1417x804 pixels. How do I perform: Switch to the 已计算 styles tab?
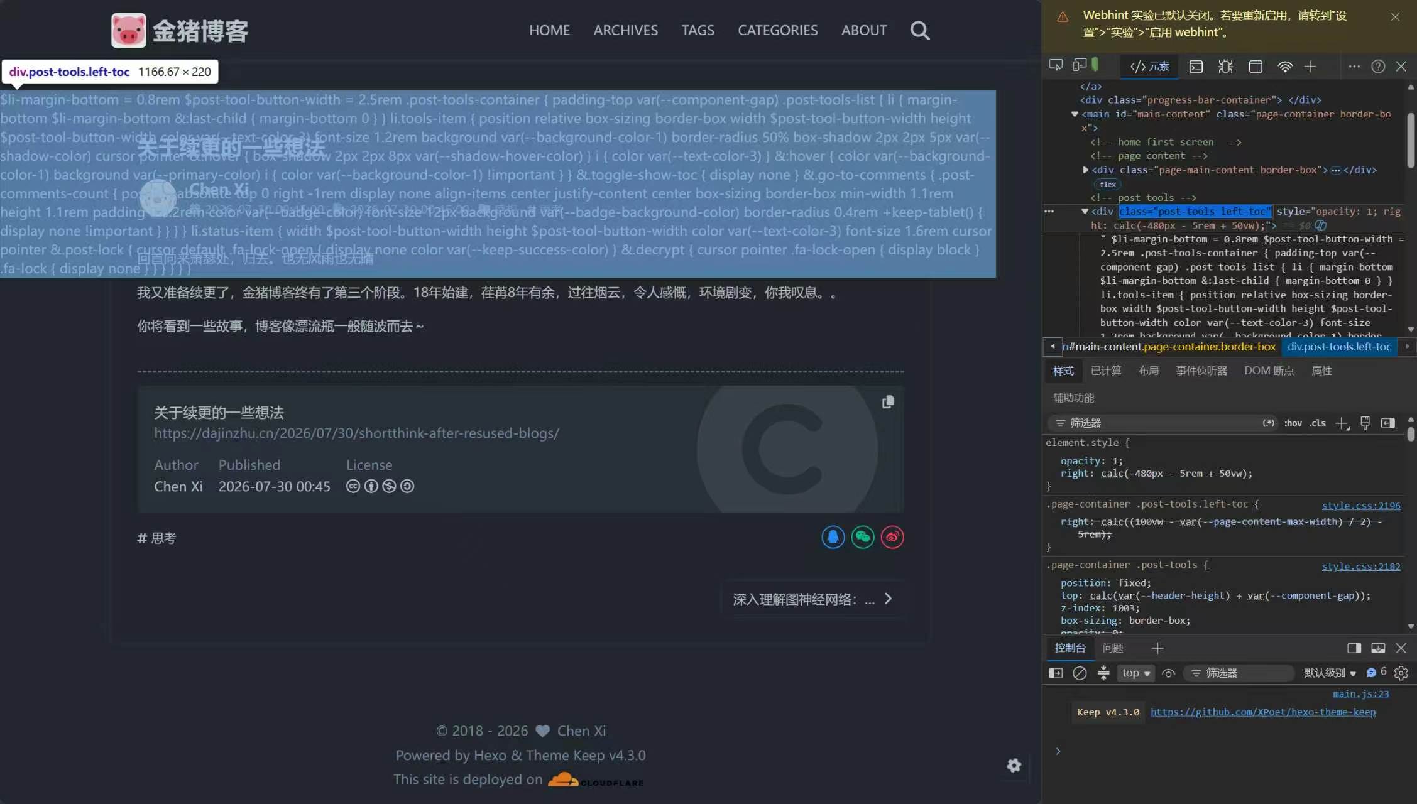(x=1106, y=371)
